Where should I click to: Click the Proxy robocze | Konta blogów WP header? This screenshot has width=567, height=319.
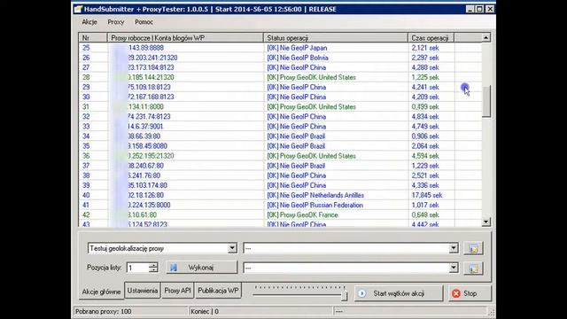point(185,37)
